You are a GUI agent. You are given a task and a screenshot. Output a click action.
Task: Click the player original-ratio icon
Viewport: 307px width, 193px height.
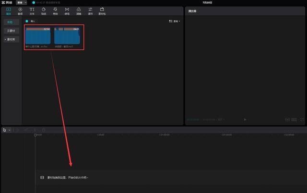click(x=294, y=119)
